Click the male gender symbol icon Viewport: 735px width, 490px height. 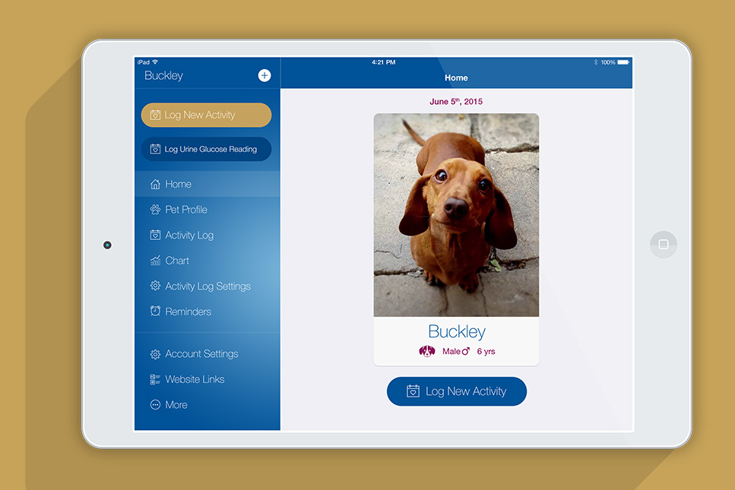point(466,351)
